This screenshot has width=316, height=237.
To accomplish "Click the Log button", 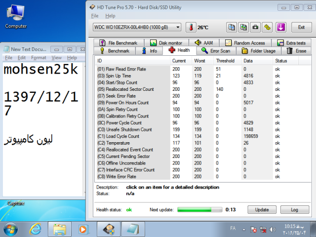I will [x=294, y=209].
